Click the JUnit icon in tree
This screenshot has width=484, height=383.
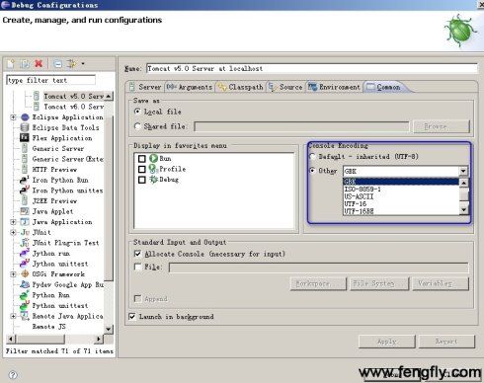pyautogui.click(x=25, y=232)
